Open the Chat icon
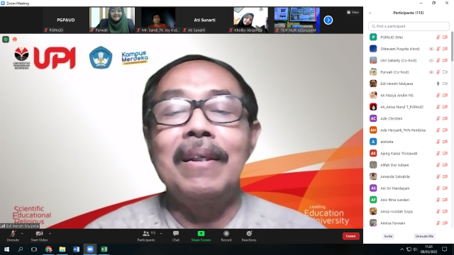The image size is (454, 255). (176, 233)
